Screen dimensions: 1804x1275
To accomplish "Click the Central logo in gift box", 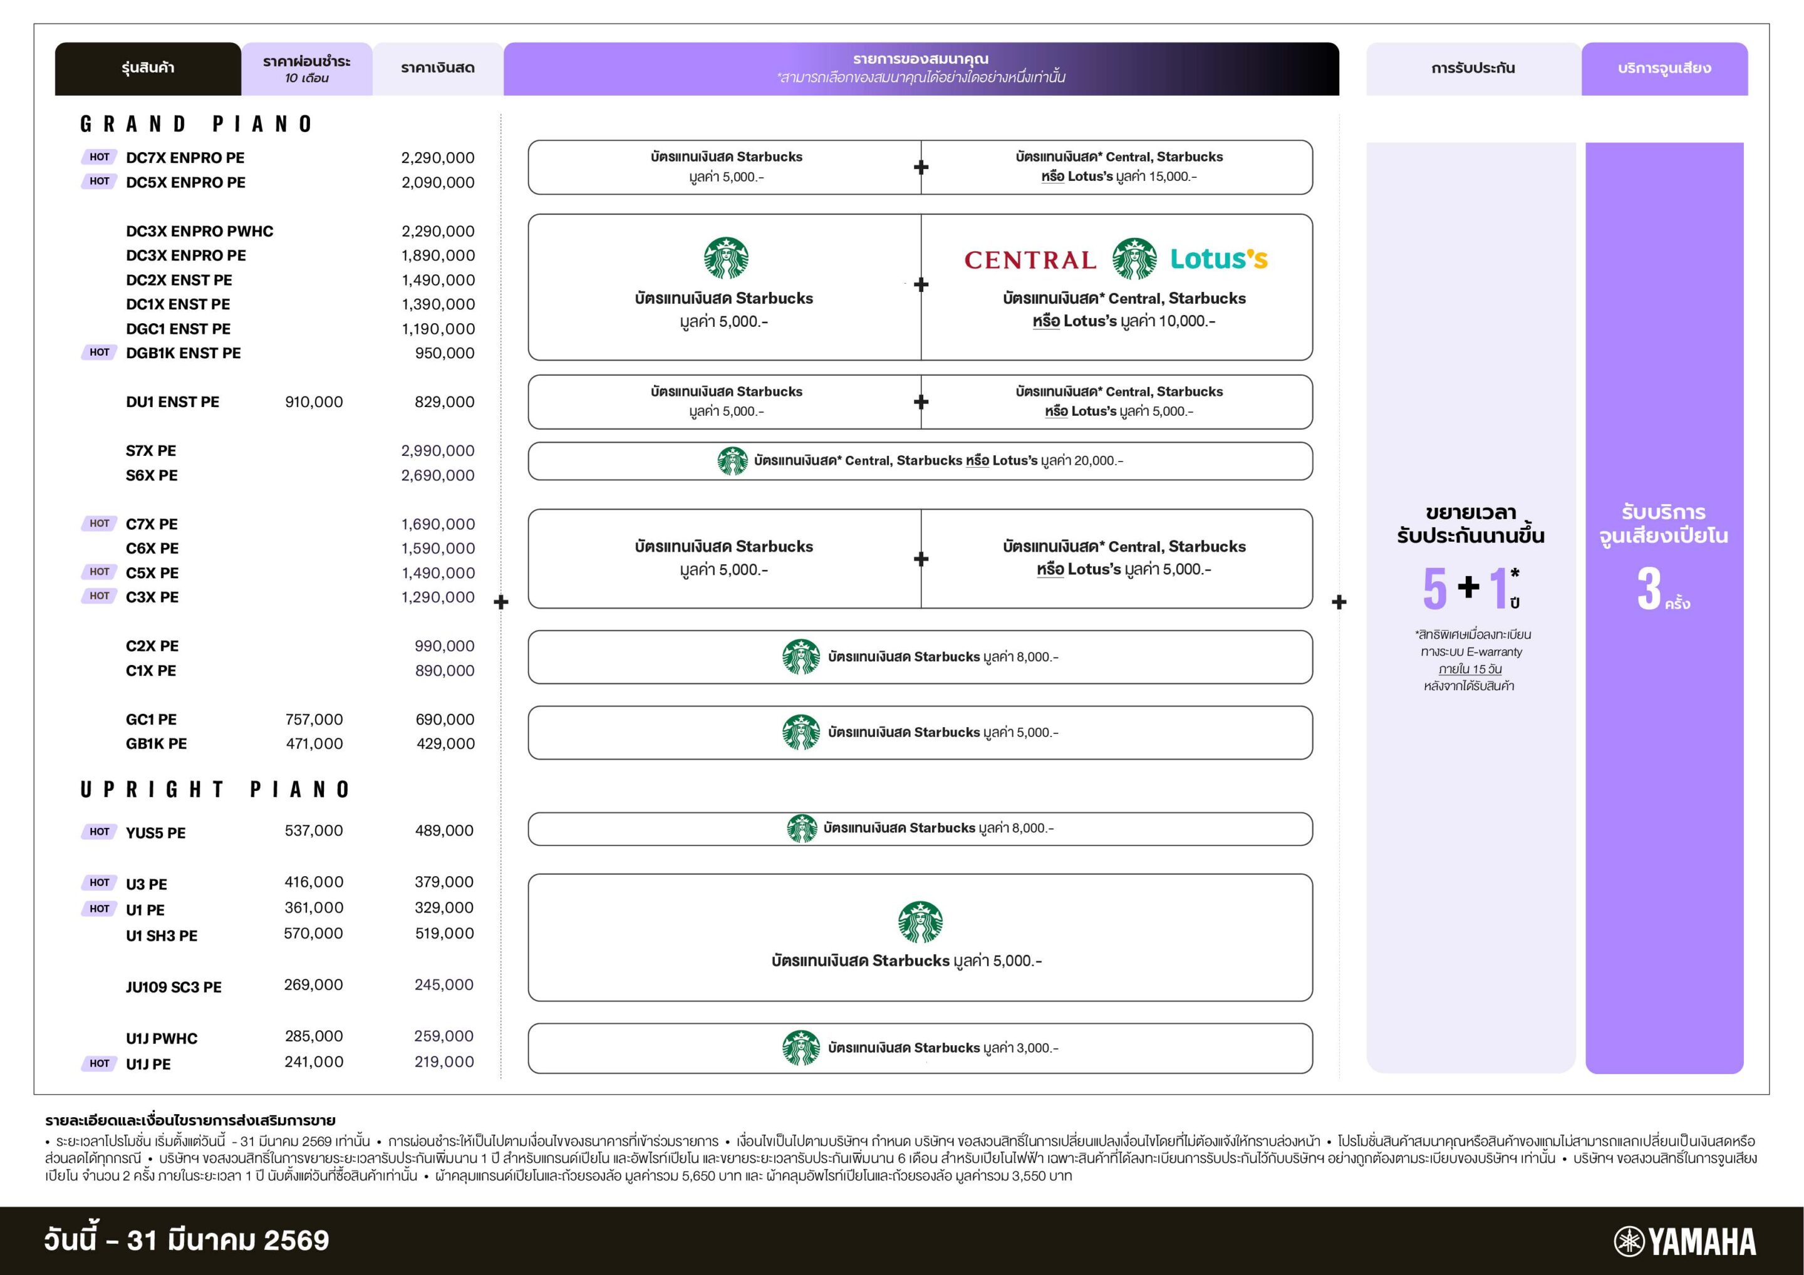I will [1030, 260].
